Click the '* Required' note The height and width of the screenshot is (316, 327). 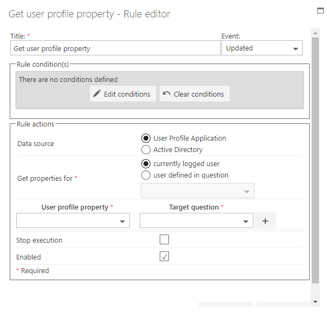coord(32,270)
